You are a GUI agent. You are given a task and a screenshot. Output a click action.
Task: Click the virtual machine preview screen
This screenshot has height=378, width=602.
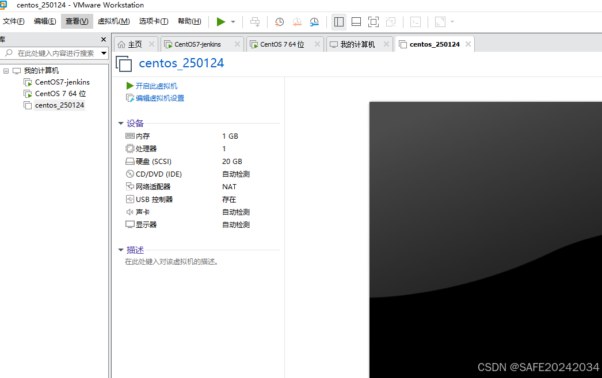click(486, 240)
